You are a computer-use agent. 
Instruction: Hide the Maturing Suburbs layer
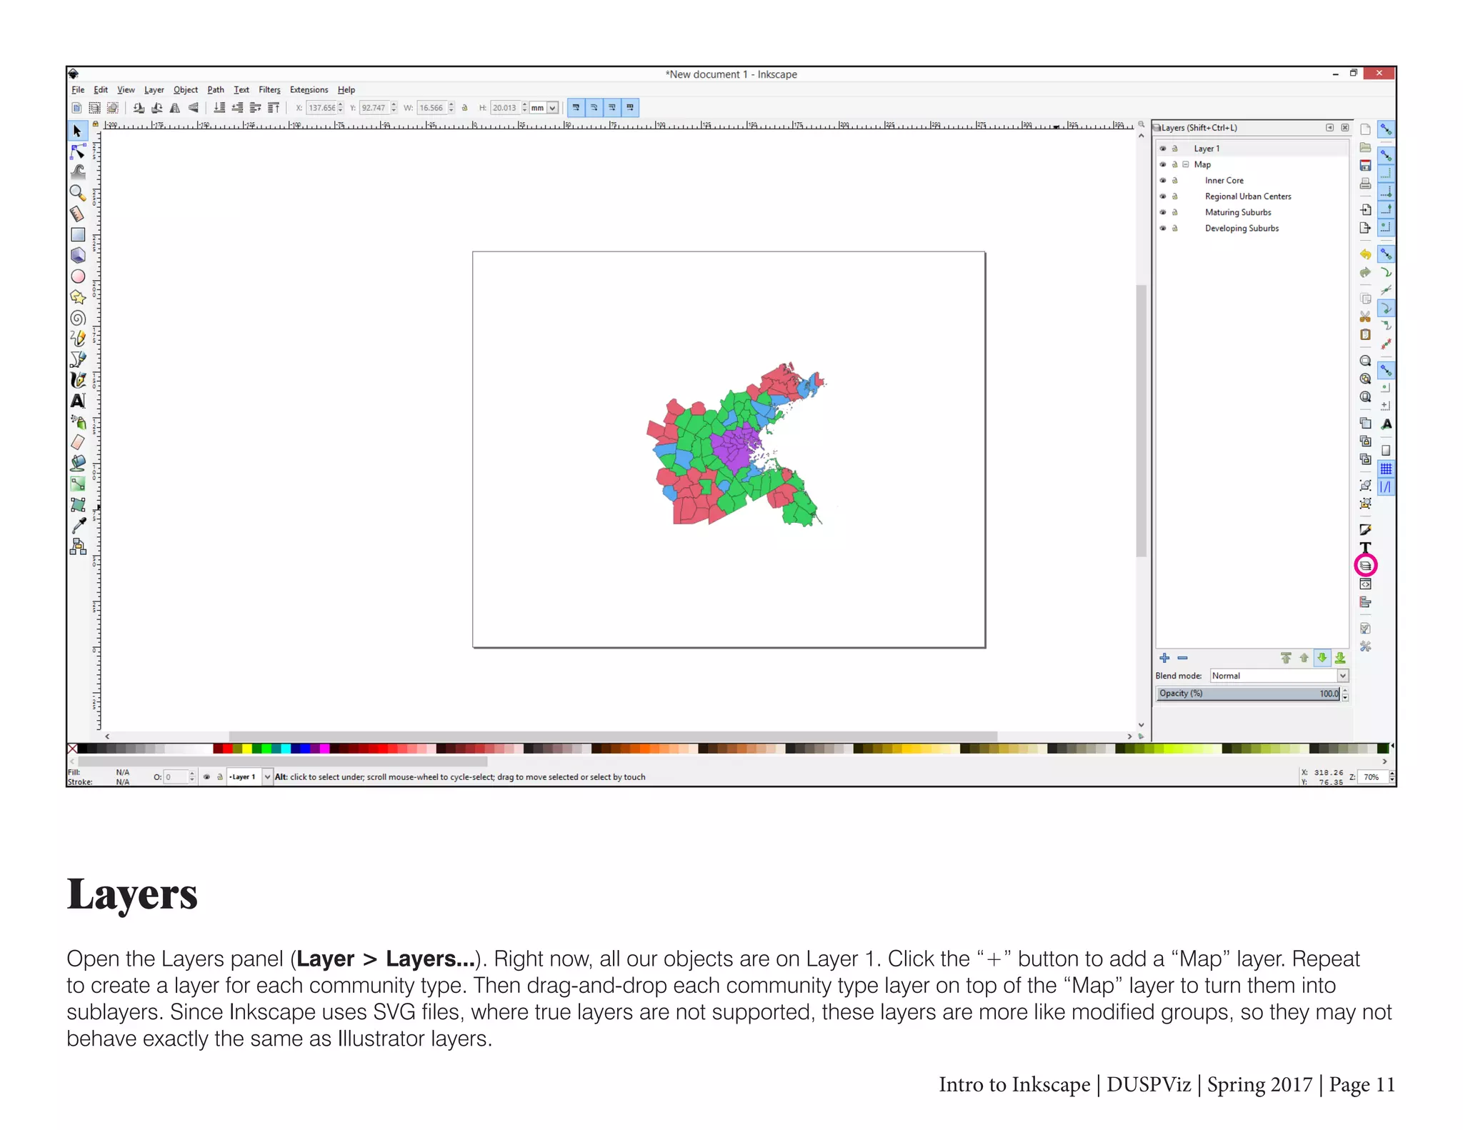1162,212
